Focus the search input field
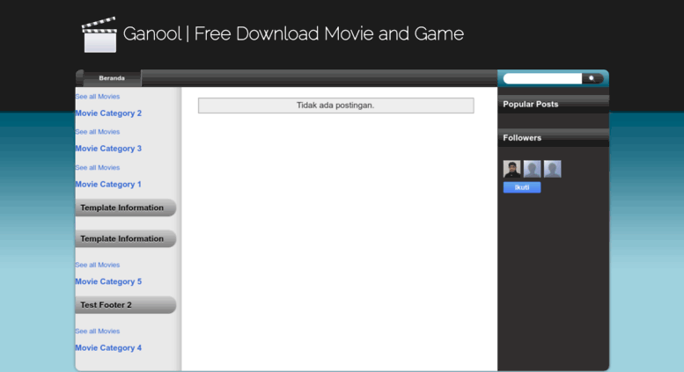 [542, 78]
